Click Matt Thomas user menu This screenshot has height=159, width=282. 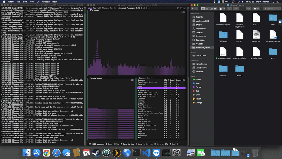tap(263, 2)
